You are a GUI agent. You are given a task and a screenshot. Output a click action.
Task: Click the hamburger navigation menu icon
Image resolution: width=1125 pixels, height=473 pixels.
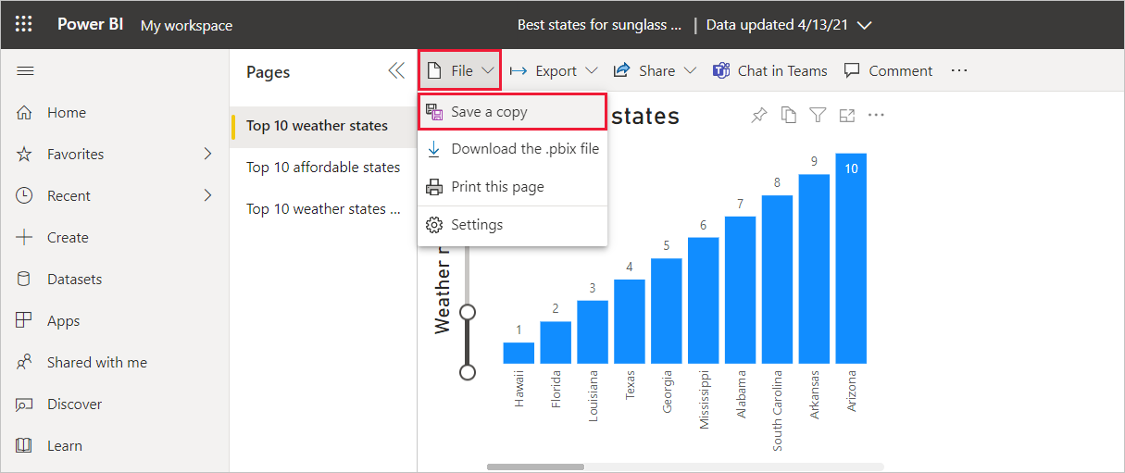coord(25,71)
